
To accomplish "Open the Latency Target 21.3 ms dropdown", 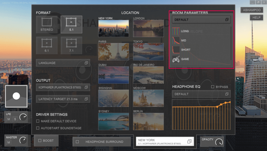I will pyautogui.click(x=63, y=99).
